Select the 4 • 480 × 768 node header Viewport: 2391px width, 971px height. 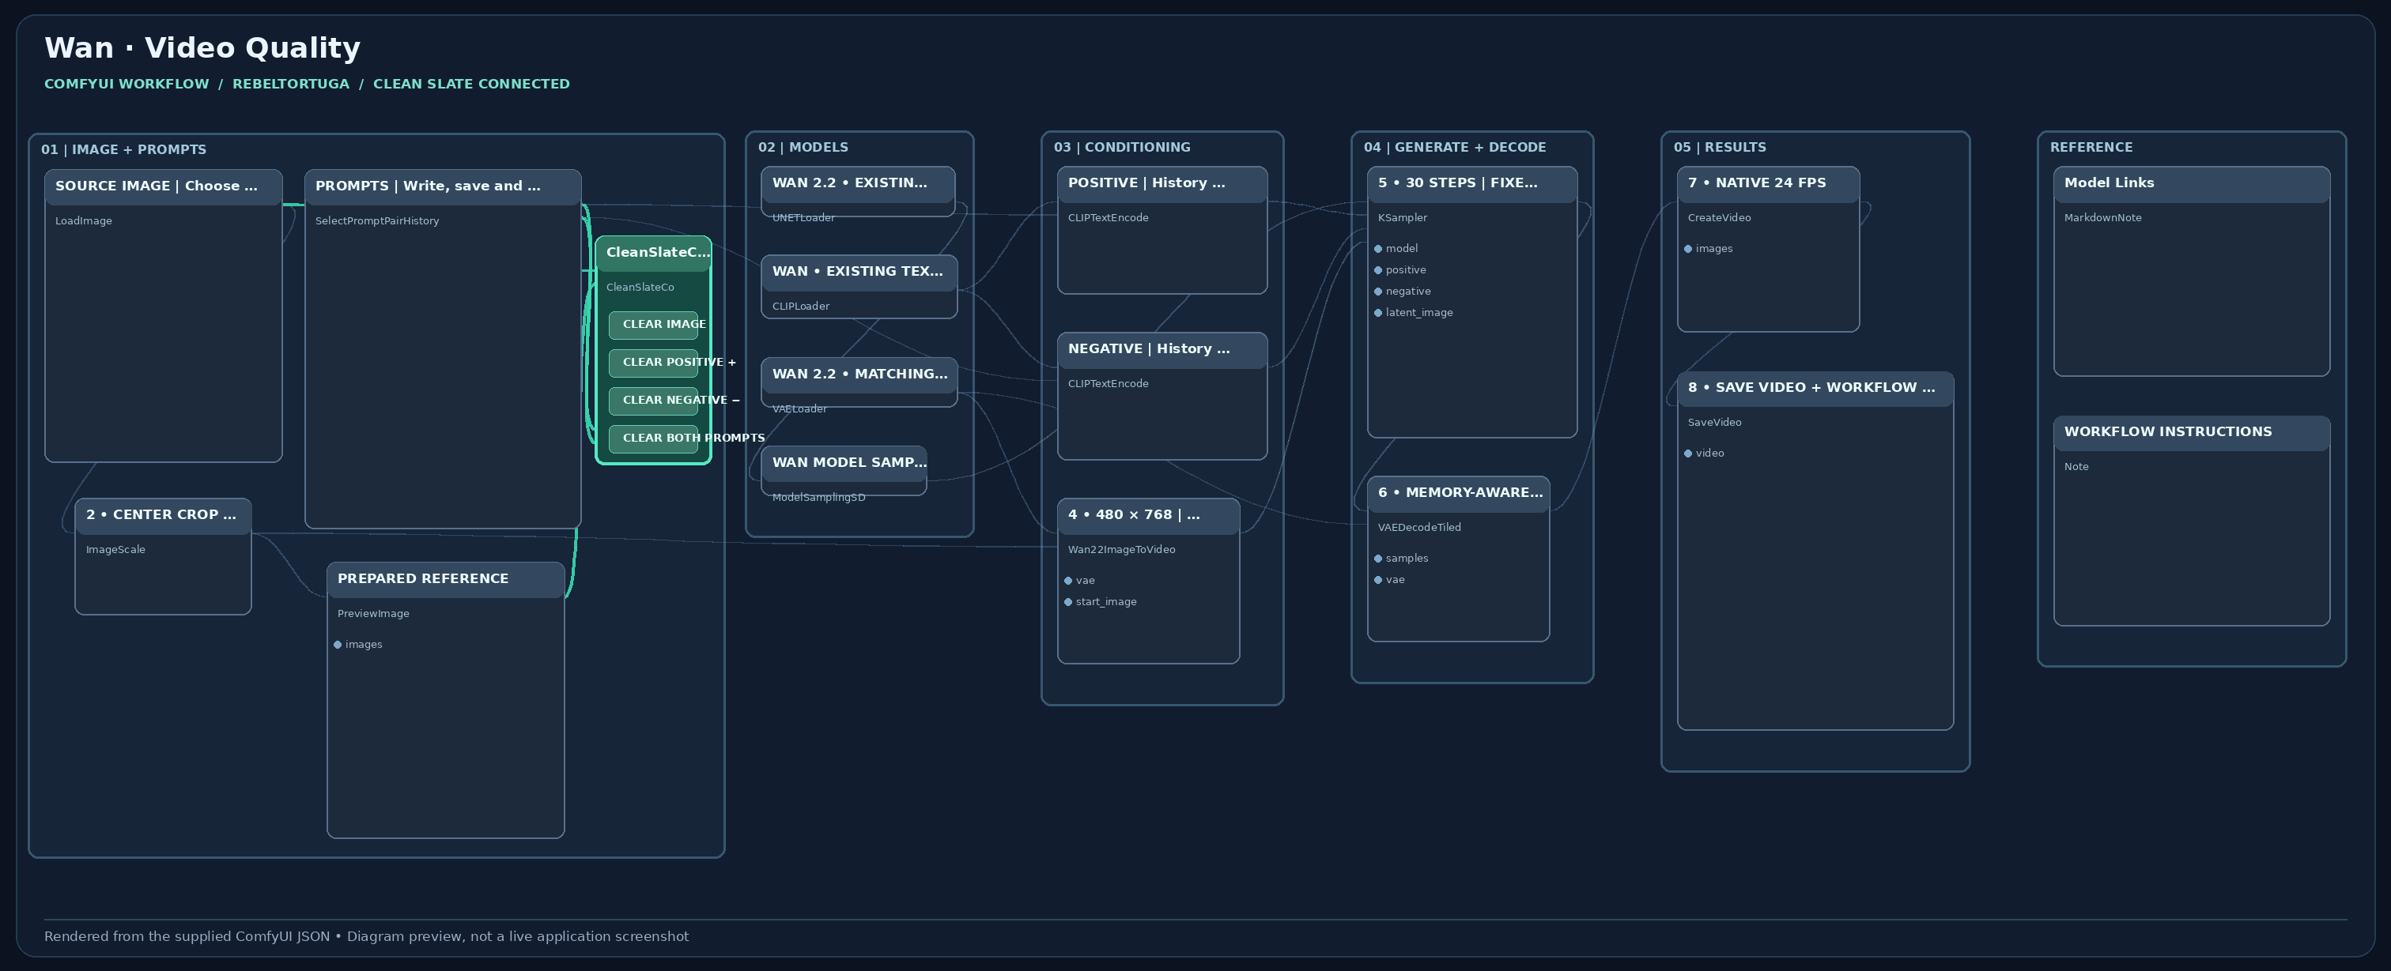pos(1148,516)
